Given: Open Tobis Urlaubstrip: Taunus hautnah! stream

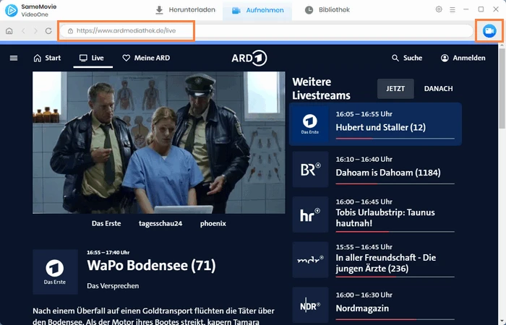Looking at the screenshot, I should (x=375, y=214).
